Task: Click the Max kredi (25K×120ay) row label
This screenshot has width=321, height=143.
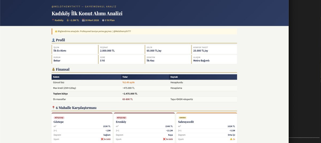Action: coord(64,88)
